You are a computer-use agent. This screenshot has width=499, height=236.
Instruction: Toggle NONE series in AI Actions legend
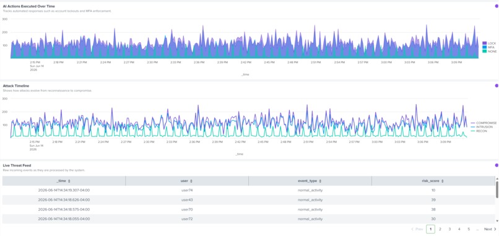pos(489,51)
